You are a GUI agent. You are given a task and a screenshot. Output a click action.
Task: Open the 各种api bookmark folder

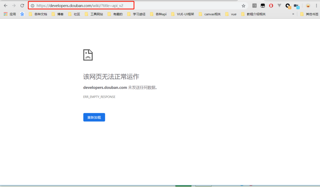158,14
